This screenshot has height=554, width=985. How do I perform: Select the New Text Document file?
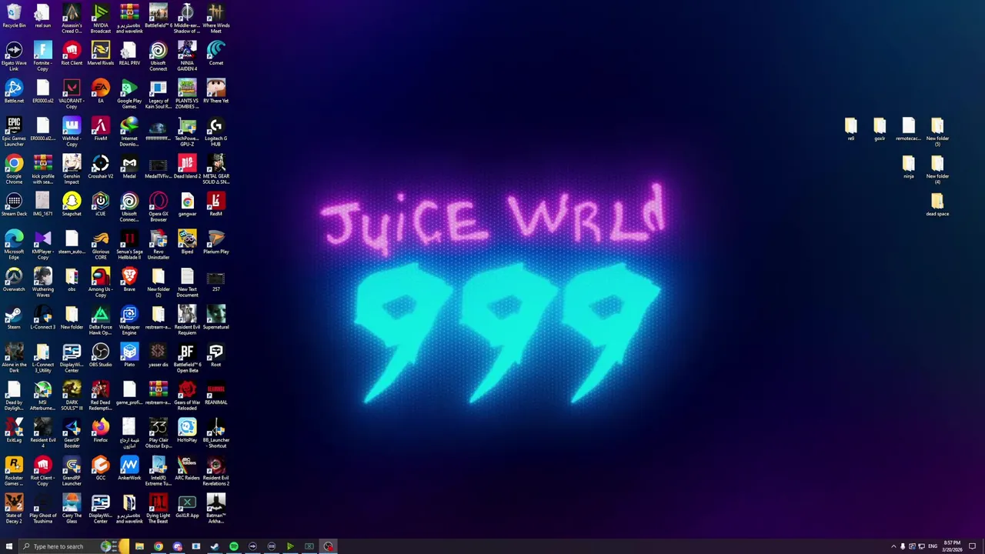(187, 282)
